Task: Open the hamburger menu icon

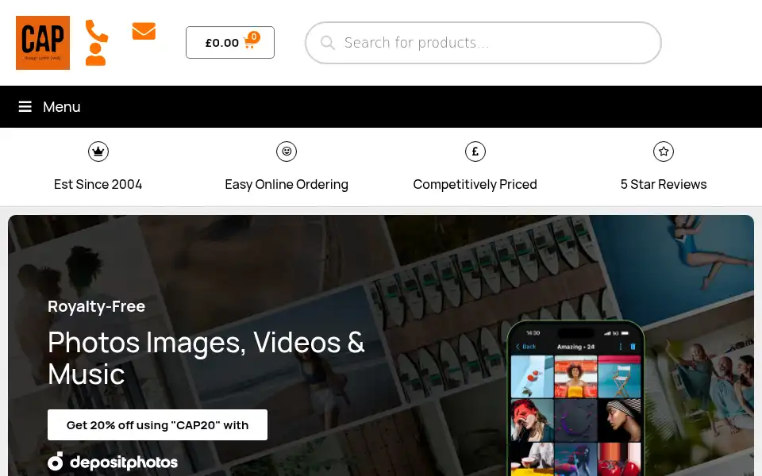Action: click(25, 107)
